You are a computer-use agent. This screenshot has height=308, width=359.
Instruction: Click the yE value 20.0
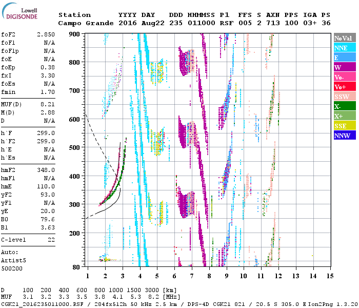48,211
